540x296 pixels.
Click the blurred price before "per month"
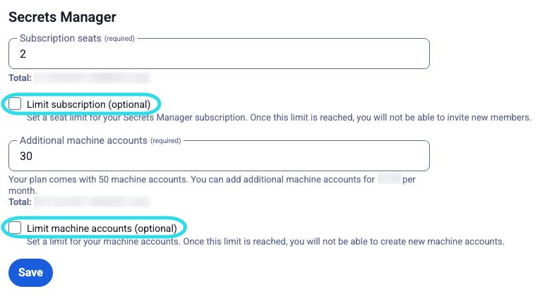[x=389, y=180]
